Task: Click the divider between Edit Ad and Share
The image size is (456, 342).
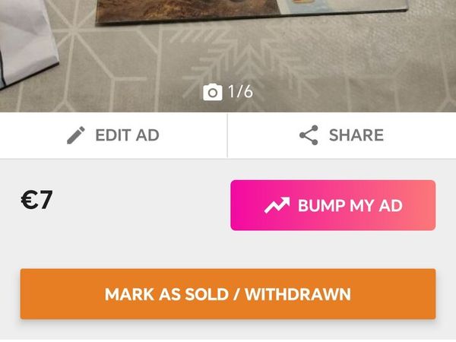Action: pyautogui.click(x=227, y=135)
